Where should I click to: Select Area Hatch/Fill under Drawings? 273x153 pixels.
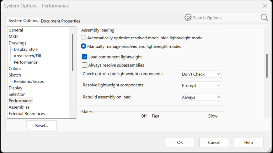click(x=27, y=56)
